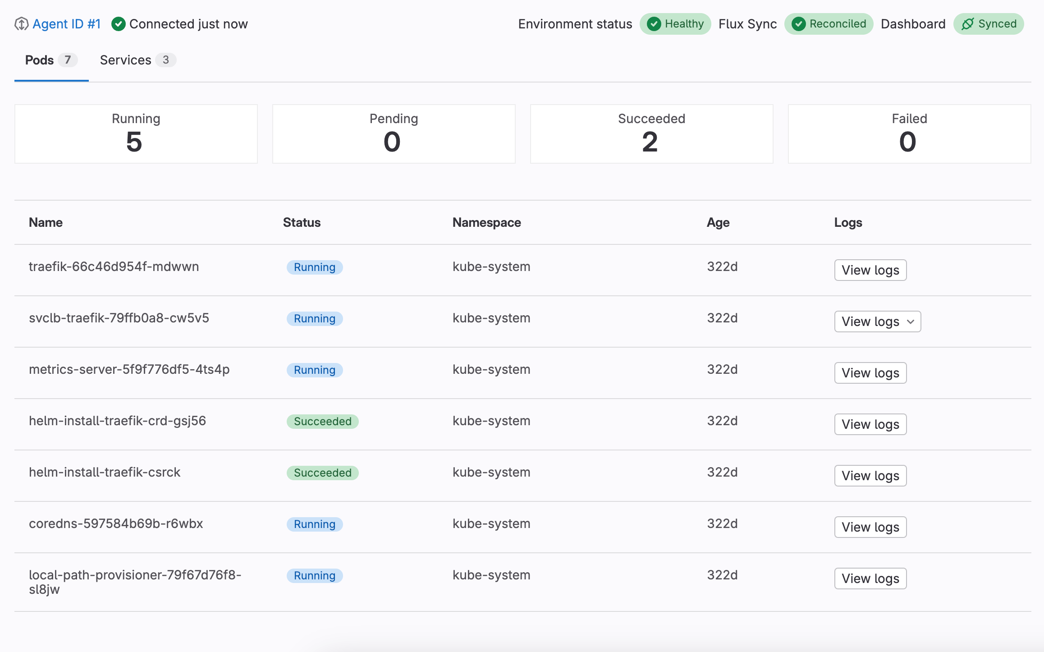Viewport: 1044px width, 652px height.
Task: Click the Running status pill for traefik pod
Action: pyautogui.click(x=315, y=267)
